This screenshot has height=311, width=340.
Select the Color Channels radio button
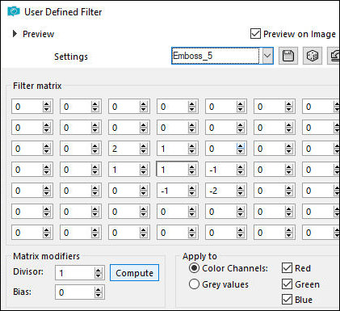(194, 268)
